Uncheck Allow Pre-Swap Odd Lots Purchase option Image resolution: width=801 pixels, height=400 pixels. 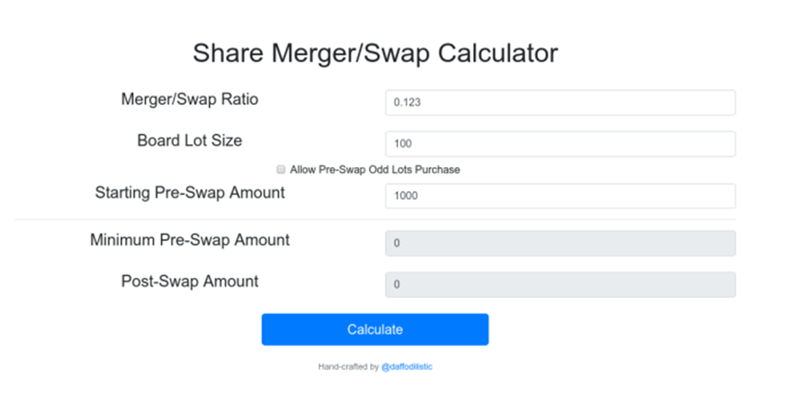[x=280, y=169]
